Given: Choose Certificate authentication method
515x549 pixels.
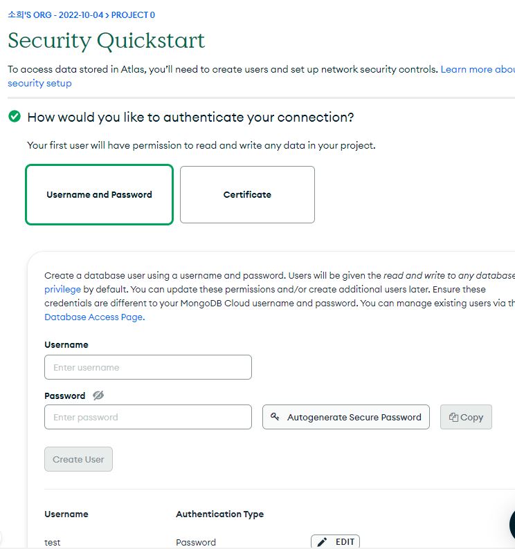Looking at the screenshot, I should tap(247, 195).
